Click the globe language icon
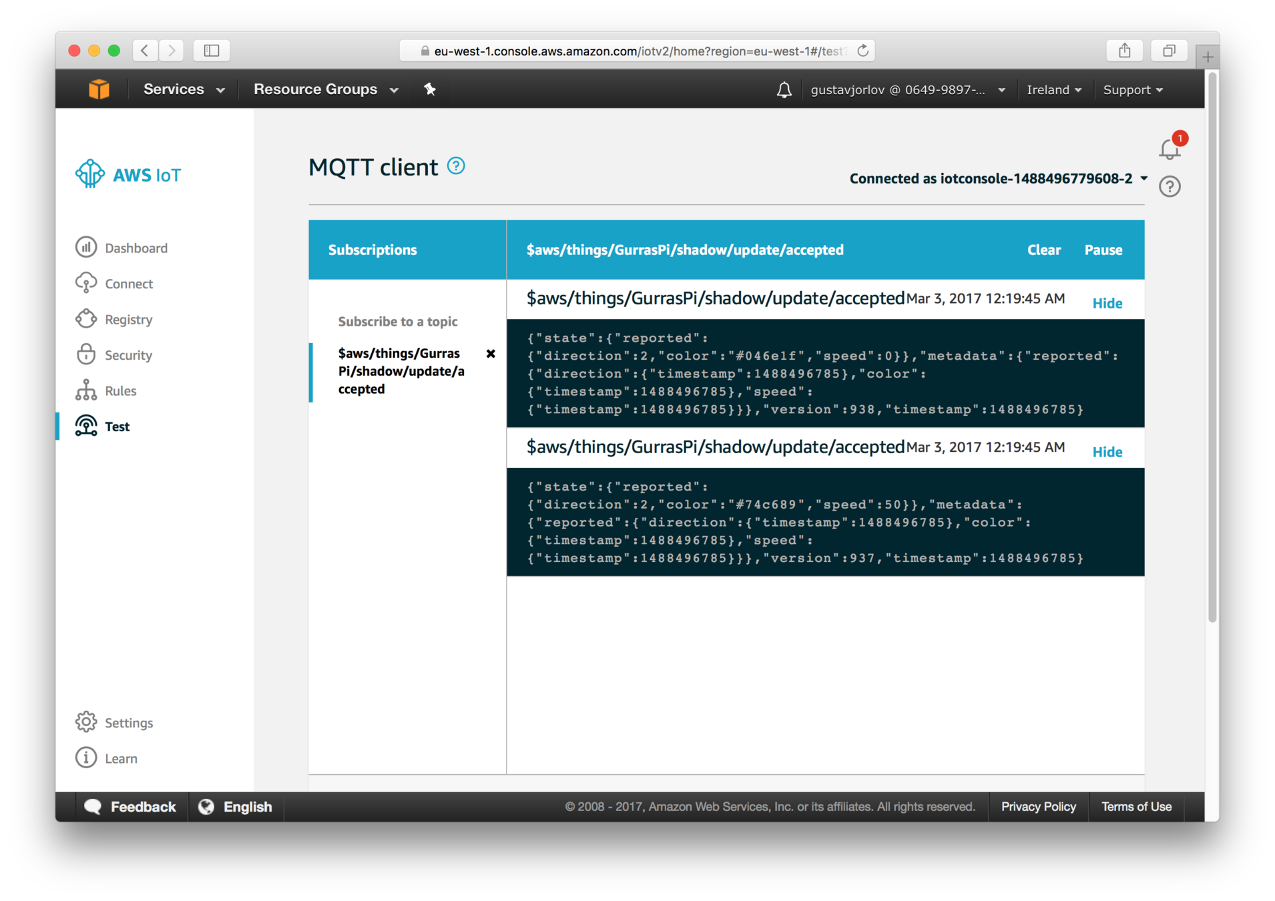Viewport: 1275px width, 901px height. pos(206,806)
